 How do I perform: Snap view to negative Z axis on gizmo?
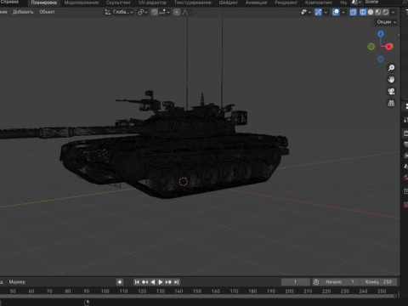pos(381,59)
